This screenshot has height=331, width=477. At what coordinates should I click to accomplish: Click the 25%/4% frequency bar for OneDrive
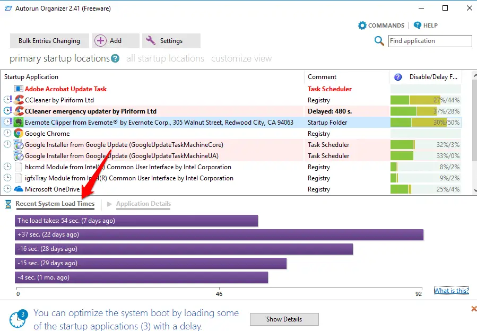[x=426, y=189]
